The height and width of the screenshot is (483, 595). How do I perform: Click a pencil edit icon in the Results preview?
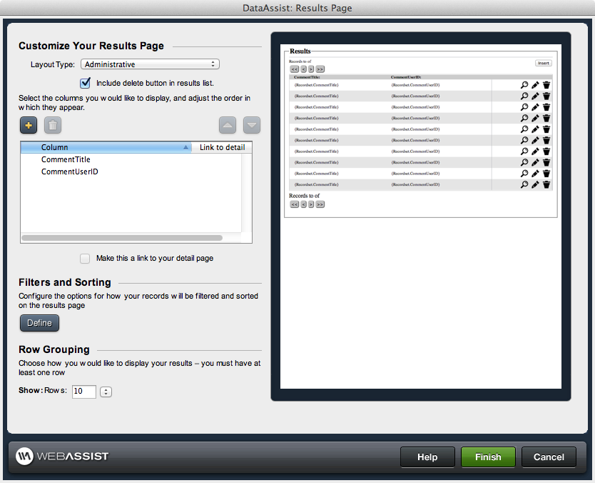point(535,85)
